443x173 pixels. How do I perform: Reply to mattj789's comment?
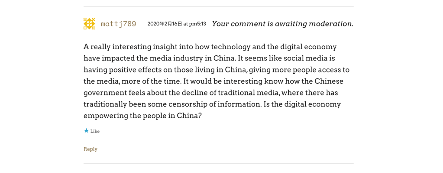[x=91, y=149]
